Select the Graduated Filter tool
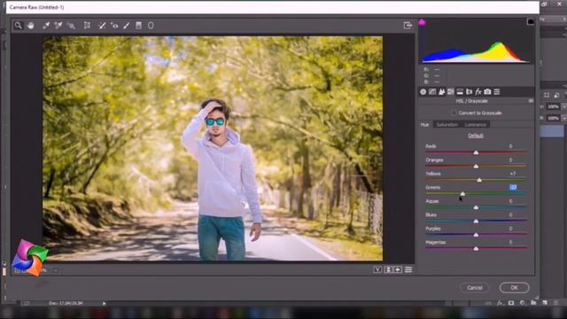 click(x=138, y=26)
